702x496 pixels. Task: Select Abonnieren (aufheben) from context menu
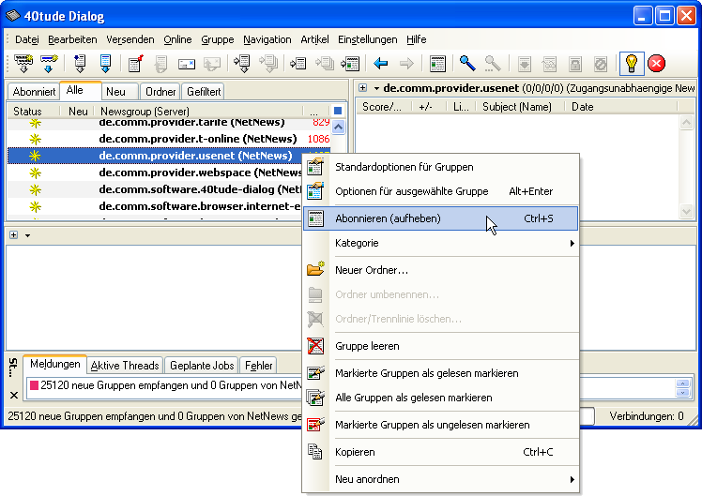388,218
